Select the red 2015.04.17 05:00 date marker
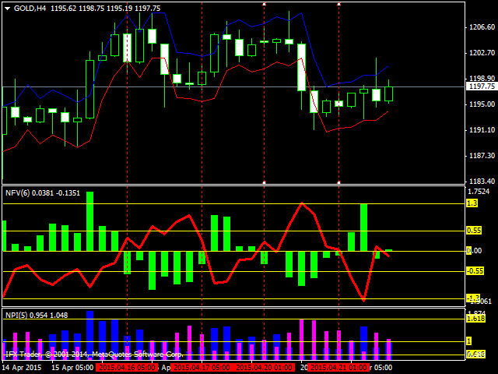The height and width of the screenshot is (374, 498). [x=202, y=368]
